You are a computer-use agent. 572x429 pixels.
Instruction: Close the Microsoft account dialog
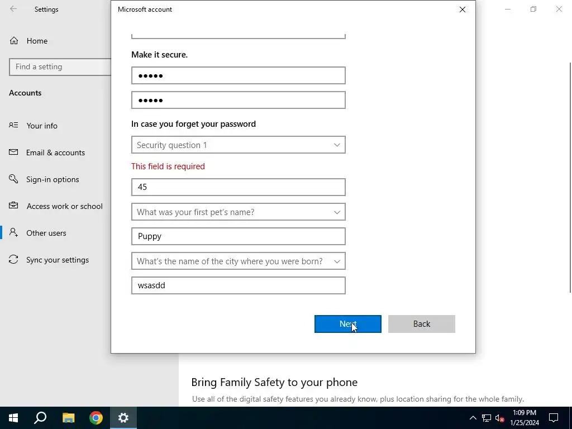(x=462, y=9)
